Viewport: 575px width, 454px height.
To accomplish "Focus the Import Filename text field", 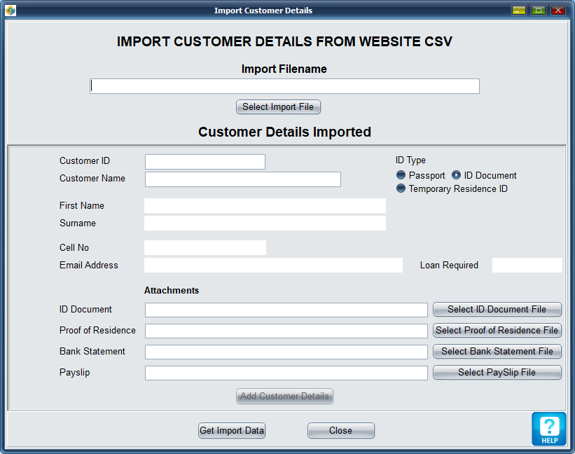I will [x=284, y=86].
